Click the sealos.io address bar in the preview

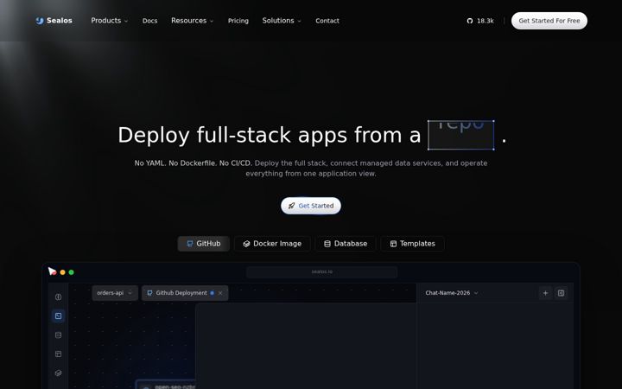[x=321, y=272]
